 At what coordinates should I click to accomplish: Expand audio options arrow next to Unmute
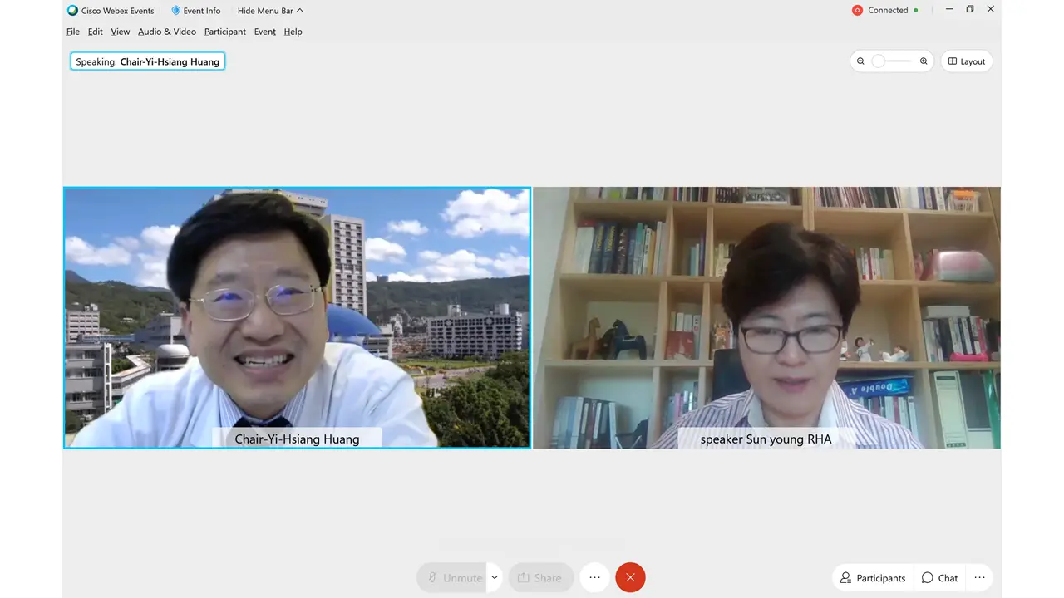pyautogui.click(x=494, y=577)
